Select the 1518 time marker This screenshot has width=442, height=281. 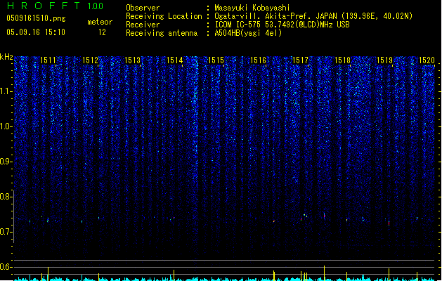[342, 60]
